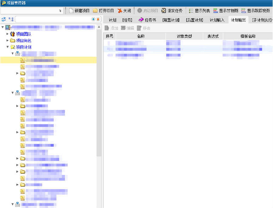Image resolution: width=273 pixels, height=208 pixels.
Task: Click the 模板名称 column header
Action: [248, 36]
